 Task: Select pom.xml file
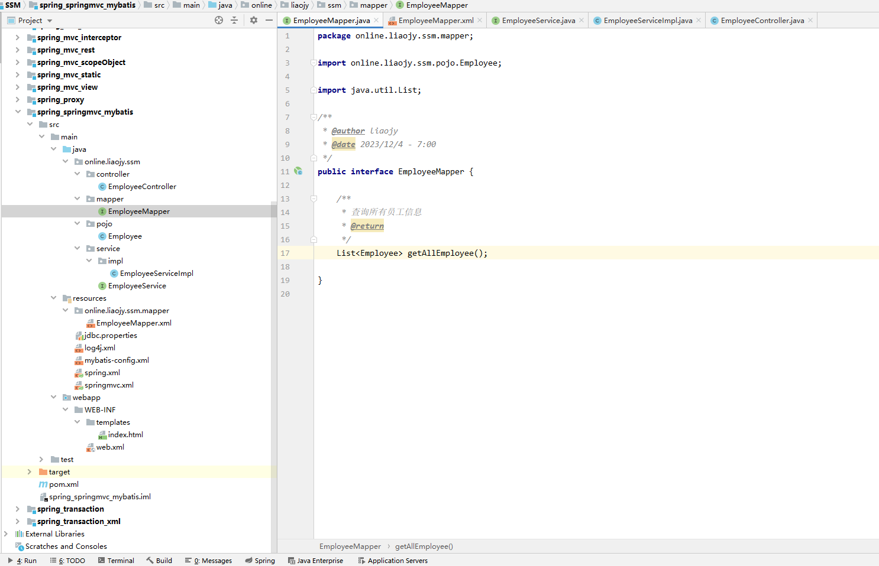[x=63, y=484]
